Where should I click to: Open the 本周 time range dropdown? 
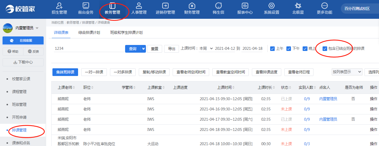206,49
